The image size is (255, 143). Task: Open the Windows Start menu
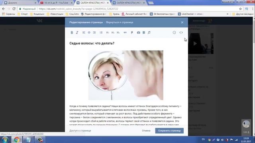point(5,139)
